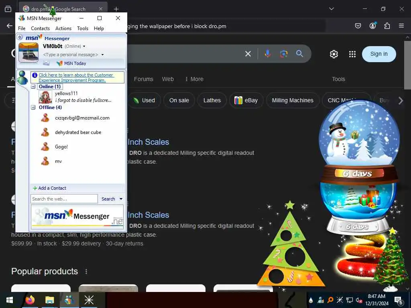Open the Help menu in MSN Messenger
Screen dimensions: 411x308
tap(99, 28)
